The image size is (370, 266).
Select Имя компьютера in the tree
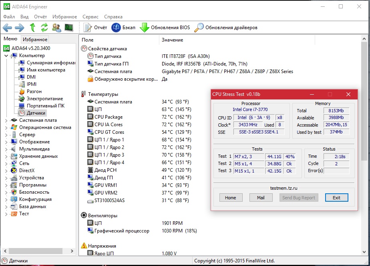(43, 70)
